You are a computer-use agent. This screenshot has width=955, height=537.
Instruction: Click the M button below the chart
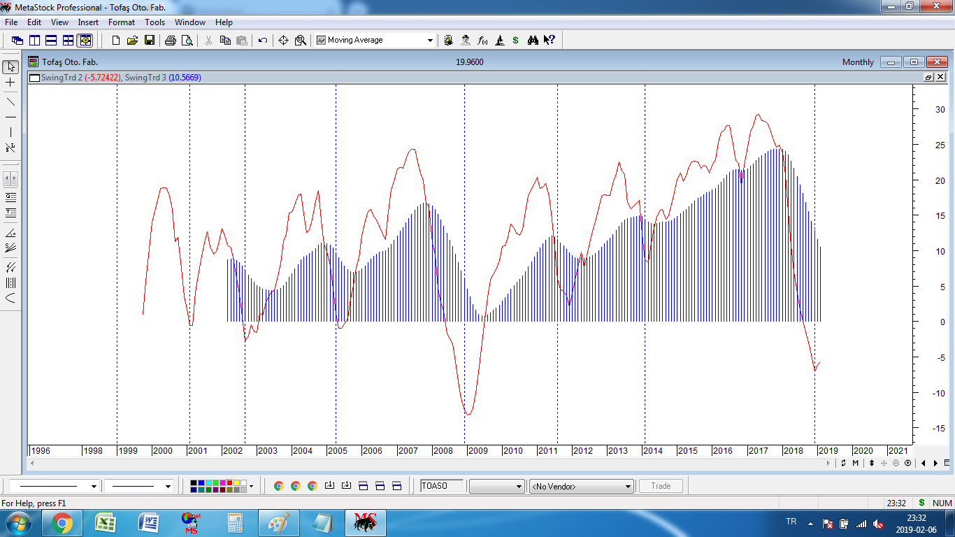(x=855, y=463)
